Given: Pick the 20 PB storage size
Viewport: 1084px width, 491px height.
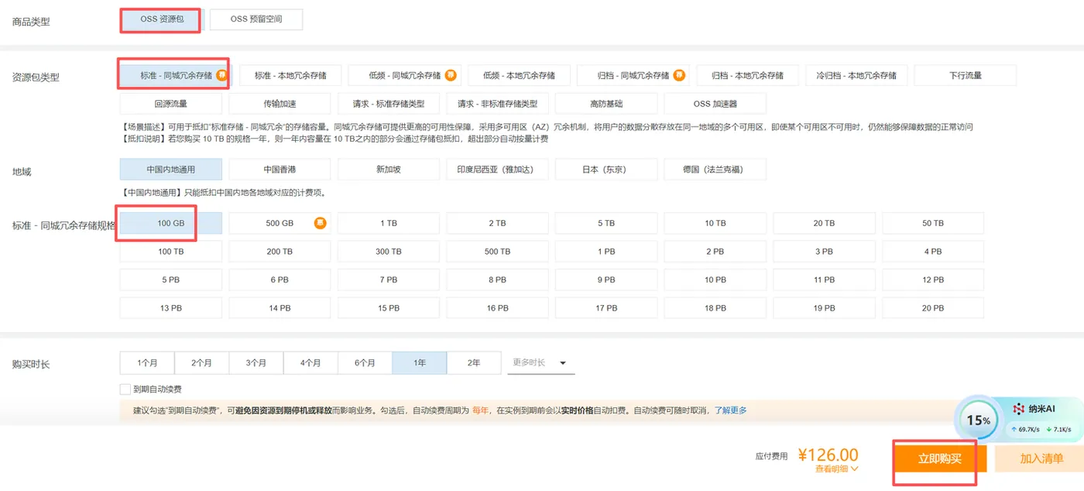Looking at the screenshot, I should click(x=933, y=307).
